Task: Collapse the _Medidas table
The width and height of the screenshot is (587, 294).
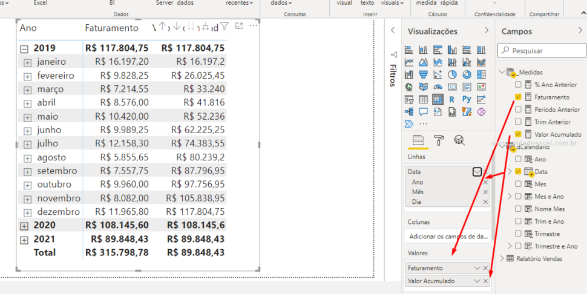Action: [502, 72]
